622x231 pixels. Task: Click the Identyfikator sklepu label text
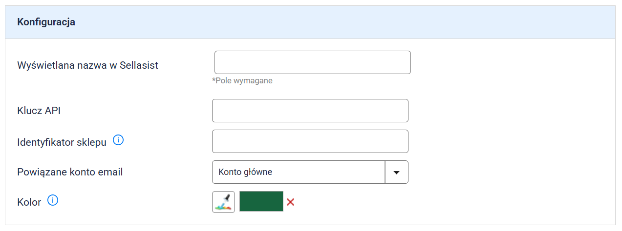(62, 142)
